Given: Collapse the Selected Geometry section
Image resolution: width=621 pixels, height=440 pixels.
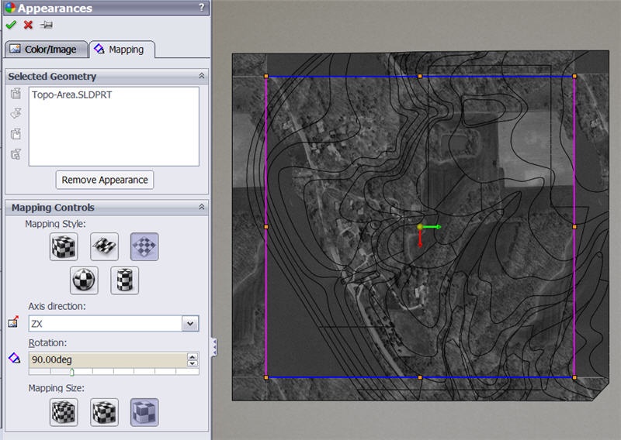Looking at the screenshot, I should [202, 76].
